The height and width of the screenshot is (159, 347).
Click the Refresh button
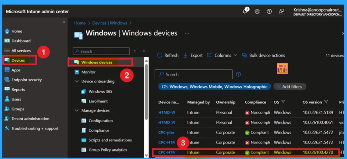point(167,55)
